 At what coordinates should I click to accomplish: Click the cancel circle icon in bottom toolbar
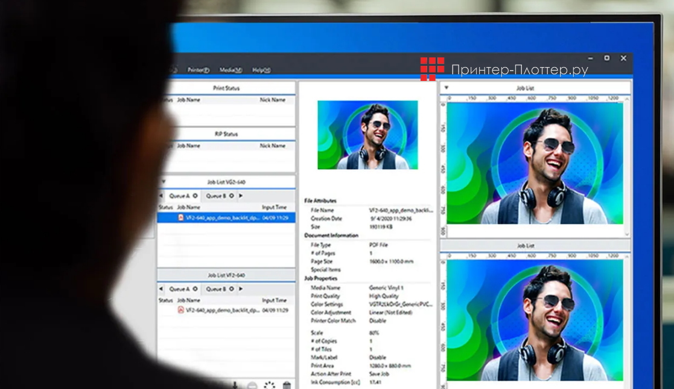pos(252,385)
